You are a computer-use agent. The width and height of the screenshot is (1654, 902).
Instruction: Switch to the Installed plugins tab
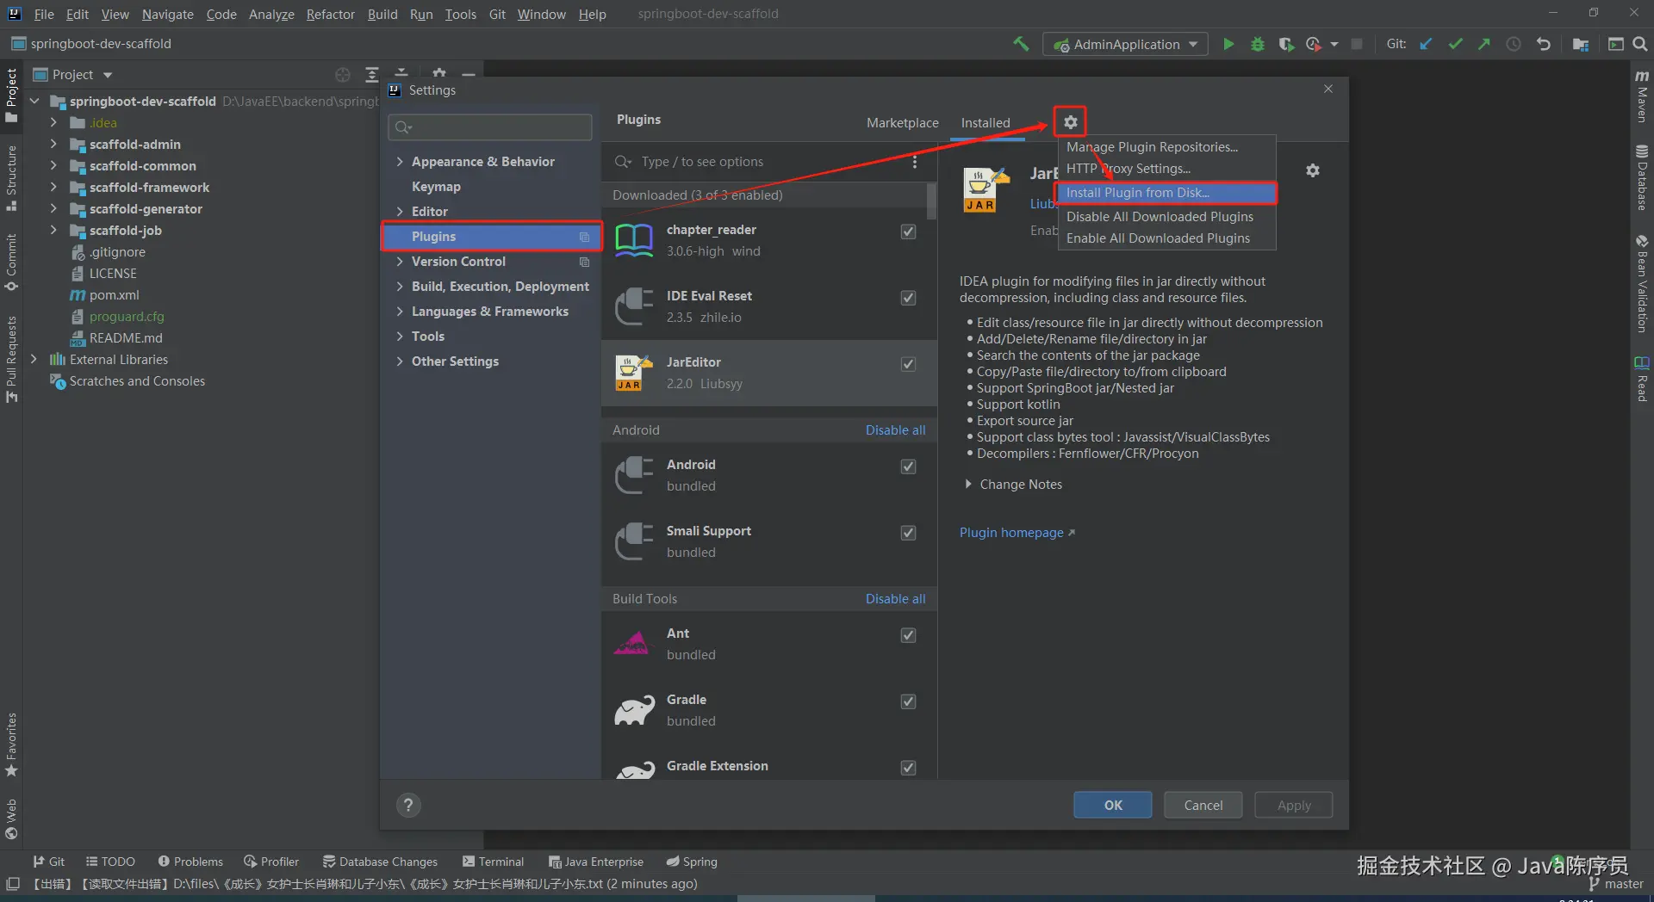pyautogui.click(x=985, y=122)
